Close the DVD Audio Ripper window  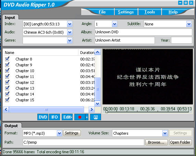click(x=191, y=3)
